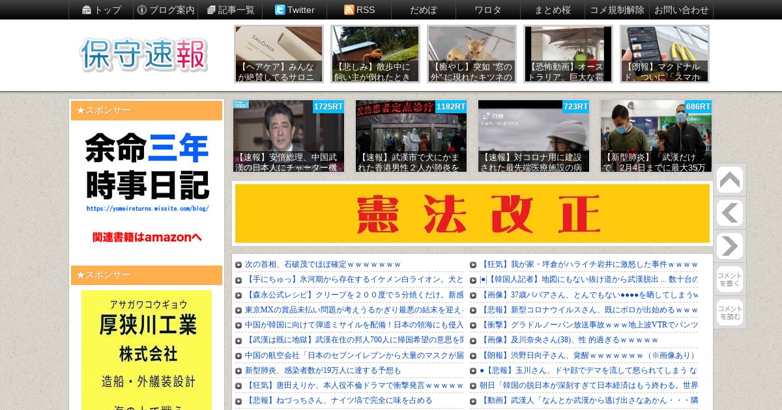Open link 次の首相、石破茂でほぼ確定
782x410 pixels.
tap(323, 264)
